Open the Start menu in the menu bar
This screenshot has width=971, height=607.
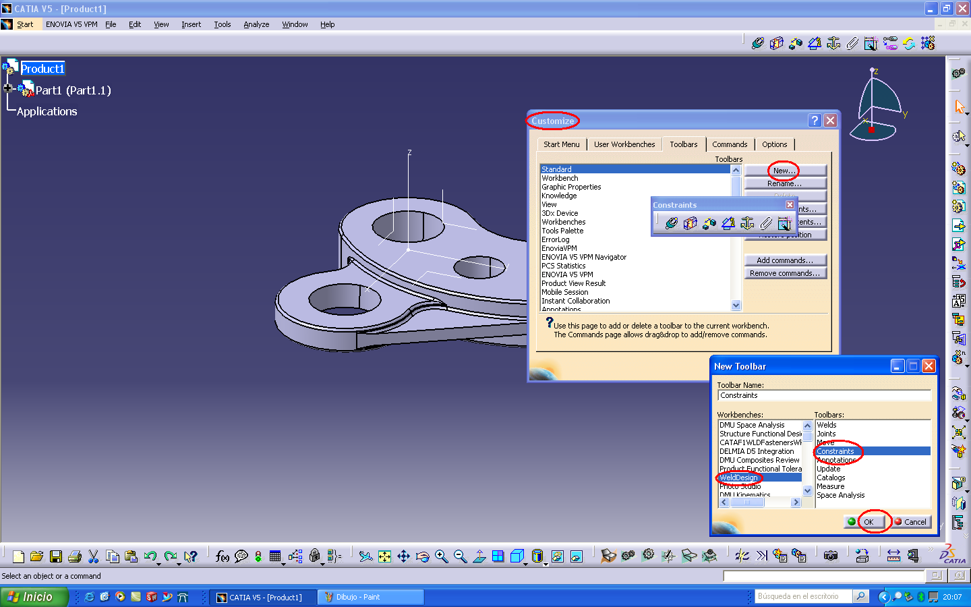point(25,24)
